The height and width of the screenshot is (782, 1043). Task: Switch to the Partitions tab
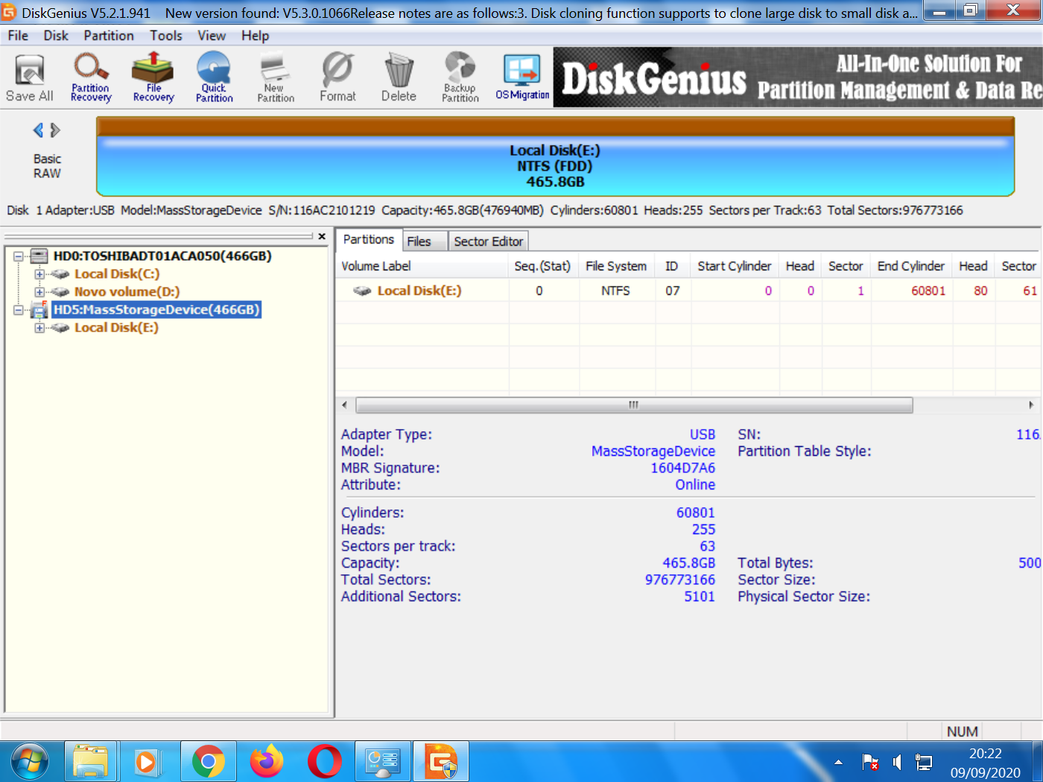pos(369,240)
